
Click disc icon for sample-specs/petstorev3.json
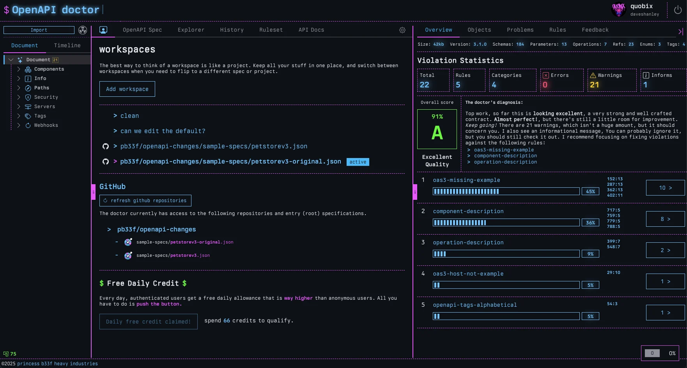(128, 256)
